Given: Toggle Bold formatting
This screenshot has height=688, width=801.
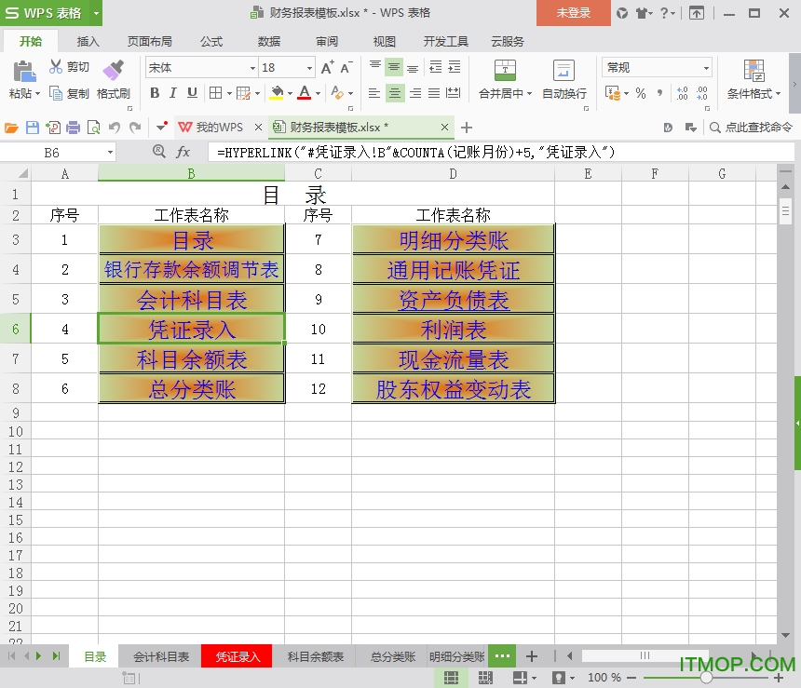Looking at the screenshot, I should 155,93.
